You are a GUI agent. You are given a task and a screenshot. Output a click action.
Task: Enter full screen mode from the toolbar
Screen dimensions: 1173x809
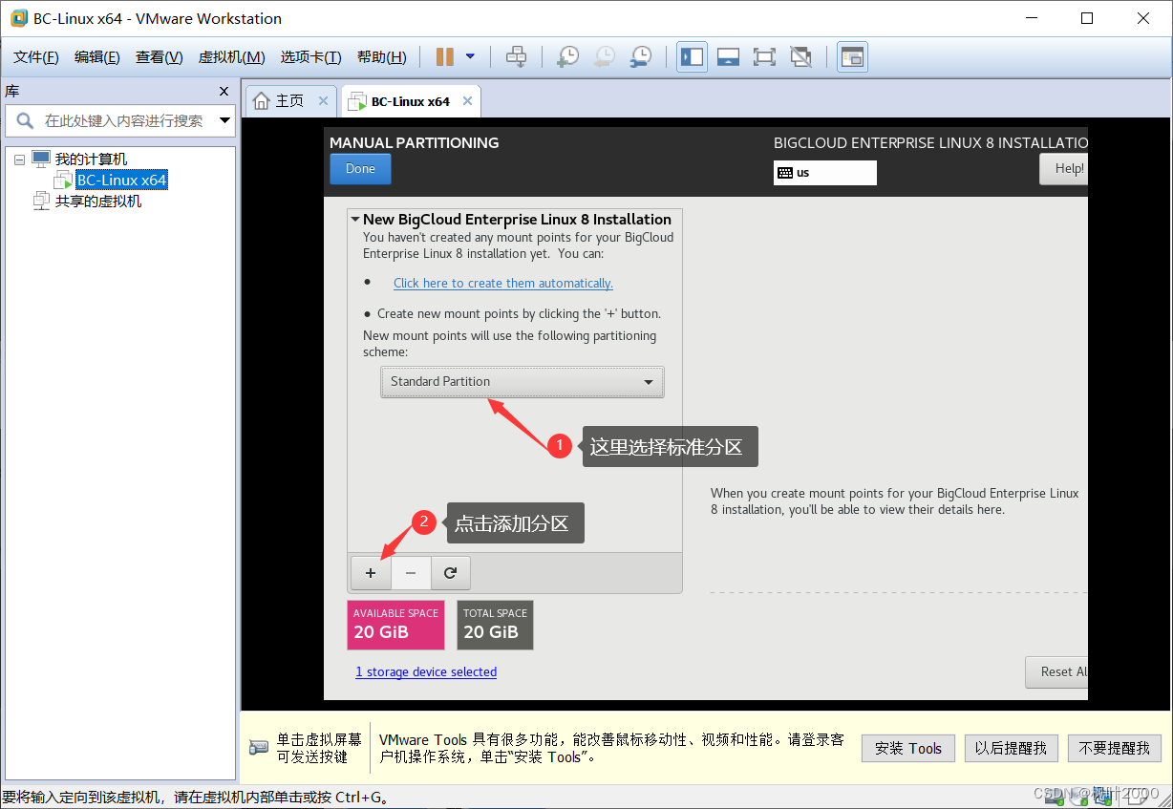pyautogui.click(x=764, y=56)
